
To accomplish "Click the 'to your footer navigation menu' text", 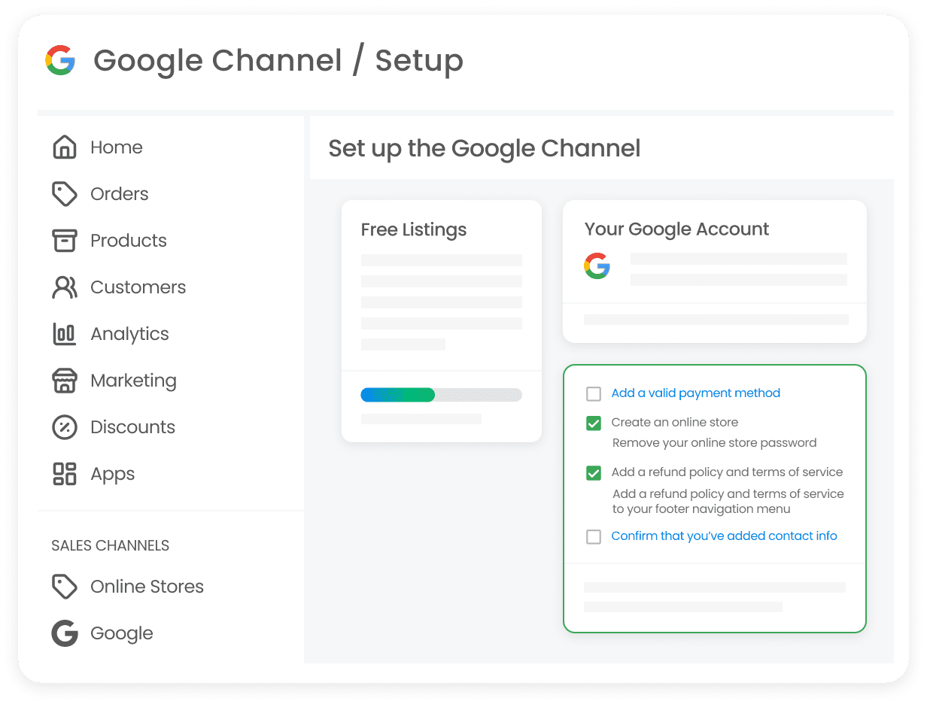I will pos(701,509).
